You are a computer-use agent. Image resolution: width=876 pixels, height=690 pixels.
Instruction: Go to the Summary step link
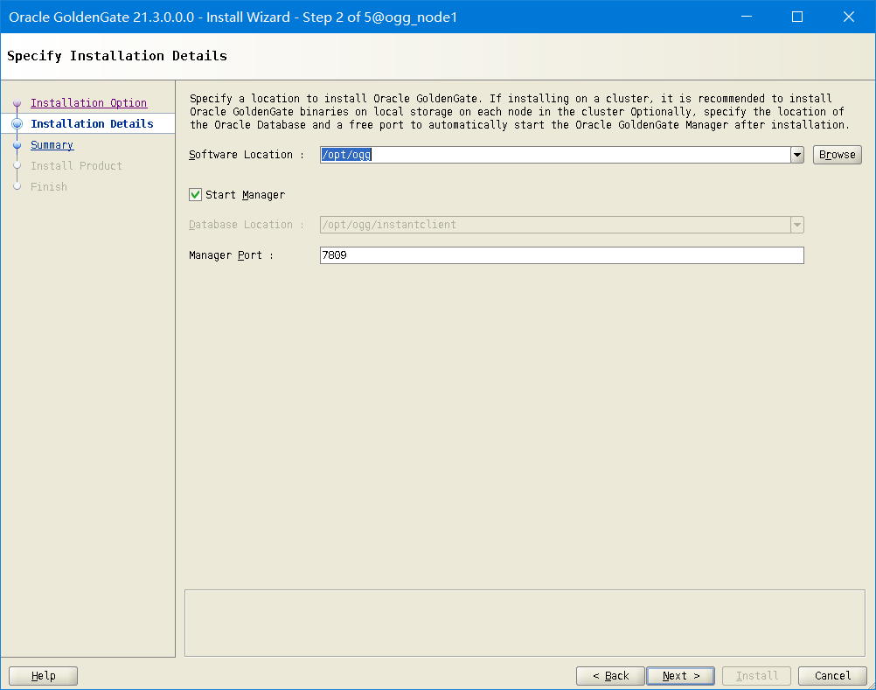point(52,144)
